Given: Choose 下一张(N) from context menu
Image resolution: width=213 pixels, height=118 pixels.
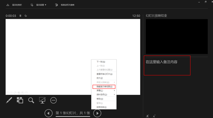Looking at the screenshot, I should tap(104, 62).
